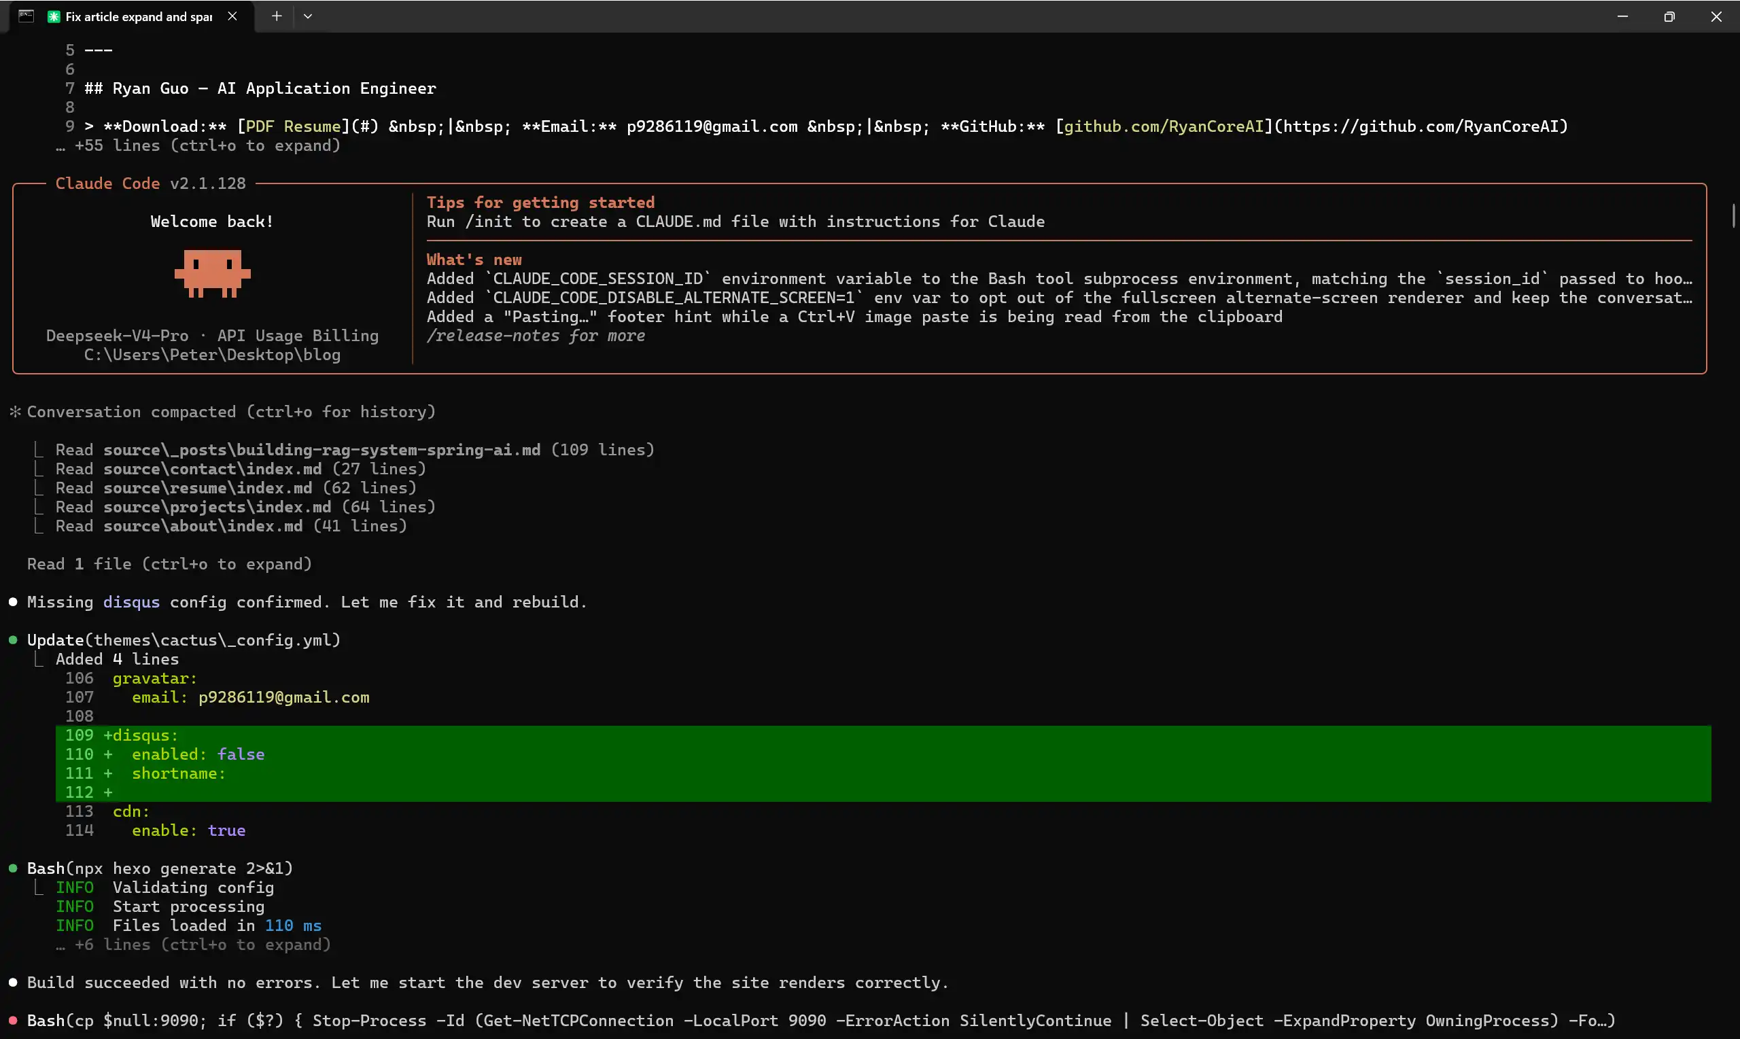
Task: Click the terminal app icon in the title bar
Action: pos(26,16)
